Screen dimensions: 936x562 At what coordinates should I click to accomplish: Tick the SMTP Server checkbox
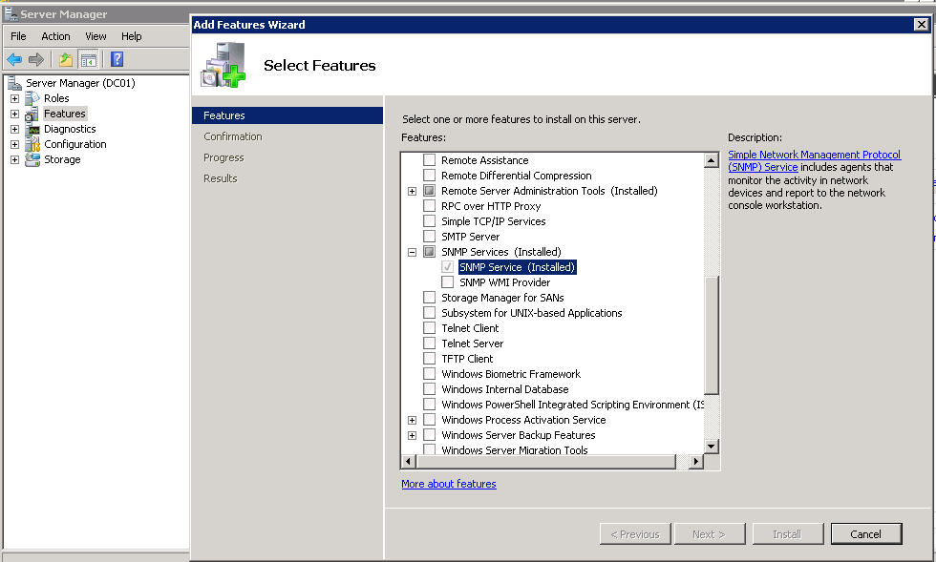coord(429,237)
